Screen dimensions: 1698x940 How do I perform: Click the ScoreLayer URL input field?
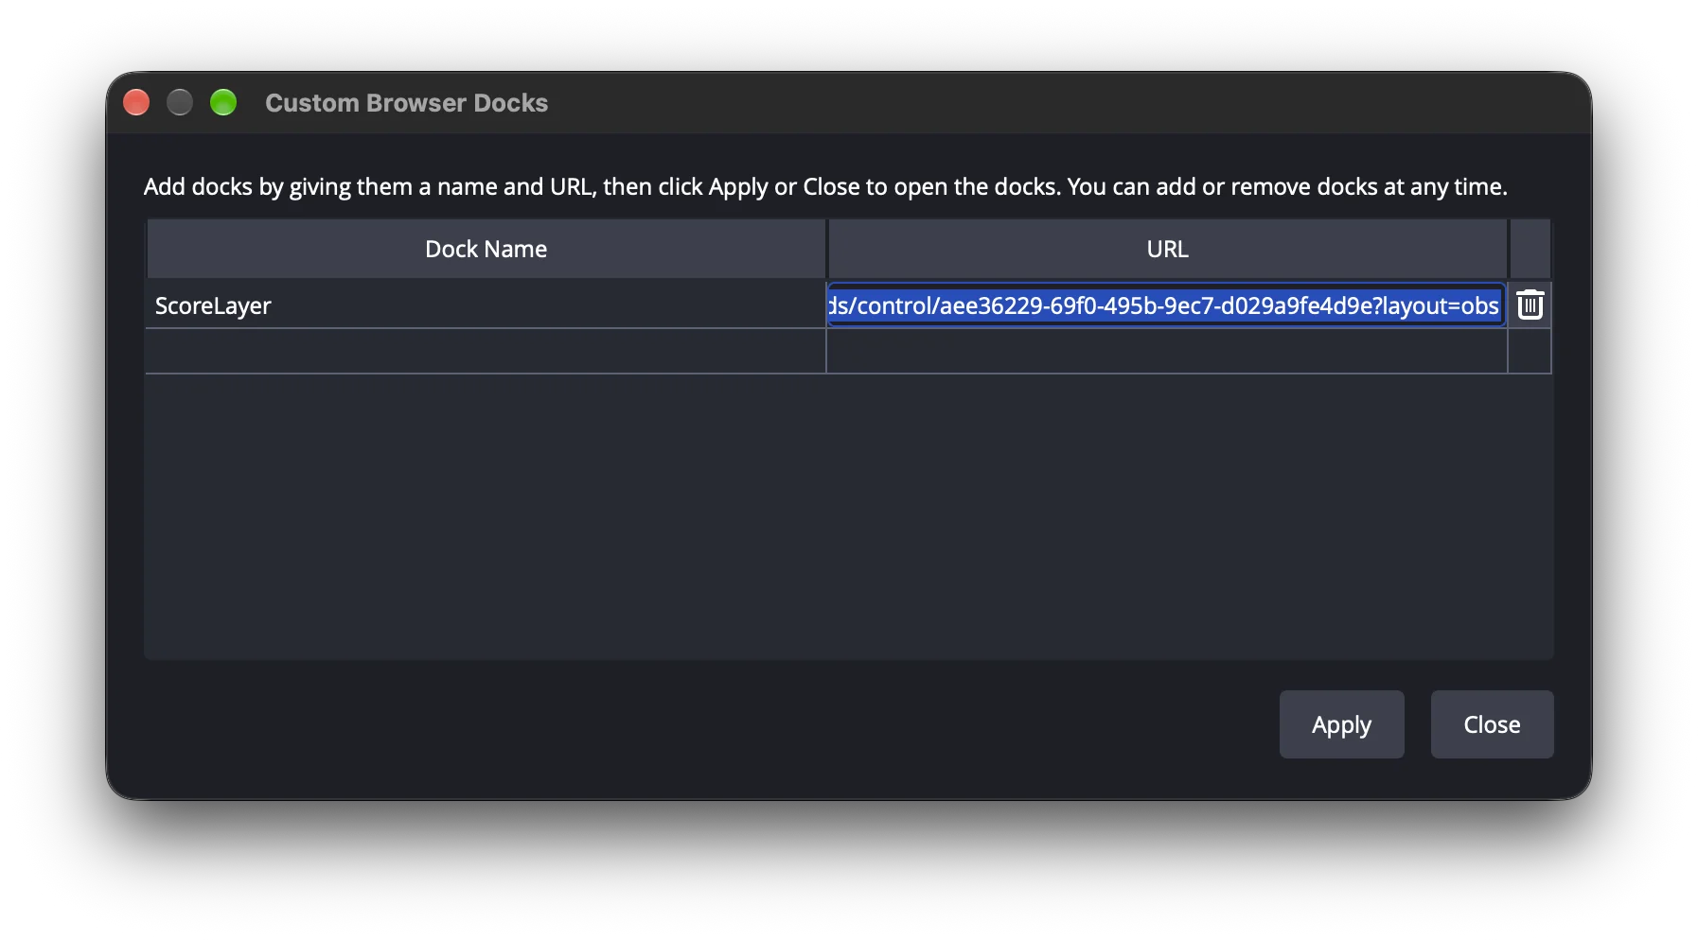(x=1166, y=305)
